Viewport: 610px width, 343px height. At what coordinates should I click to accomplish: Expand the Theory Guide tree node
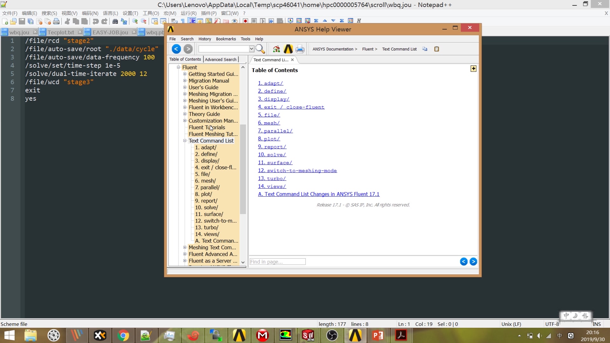point(185,114)
